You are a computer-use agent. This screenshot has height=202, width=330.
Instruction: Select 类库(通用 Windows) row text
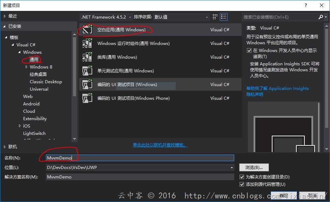coord(117,57)
